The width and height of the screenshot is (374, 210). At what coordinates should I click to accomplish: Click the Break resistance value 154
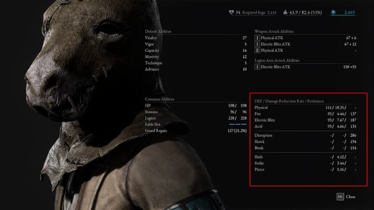tap(353, 148)
